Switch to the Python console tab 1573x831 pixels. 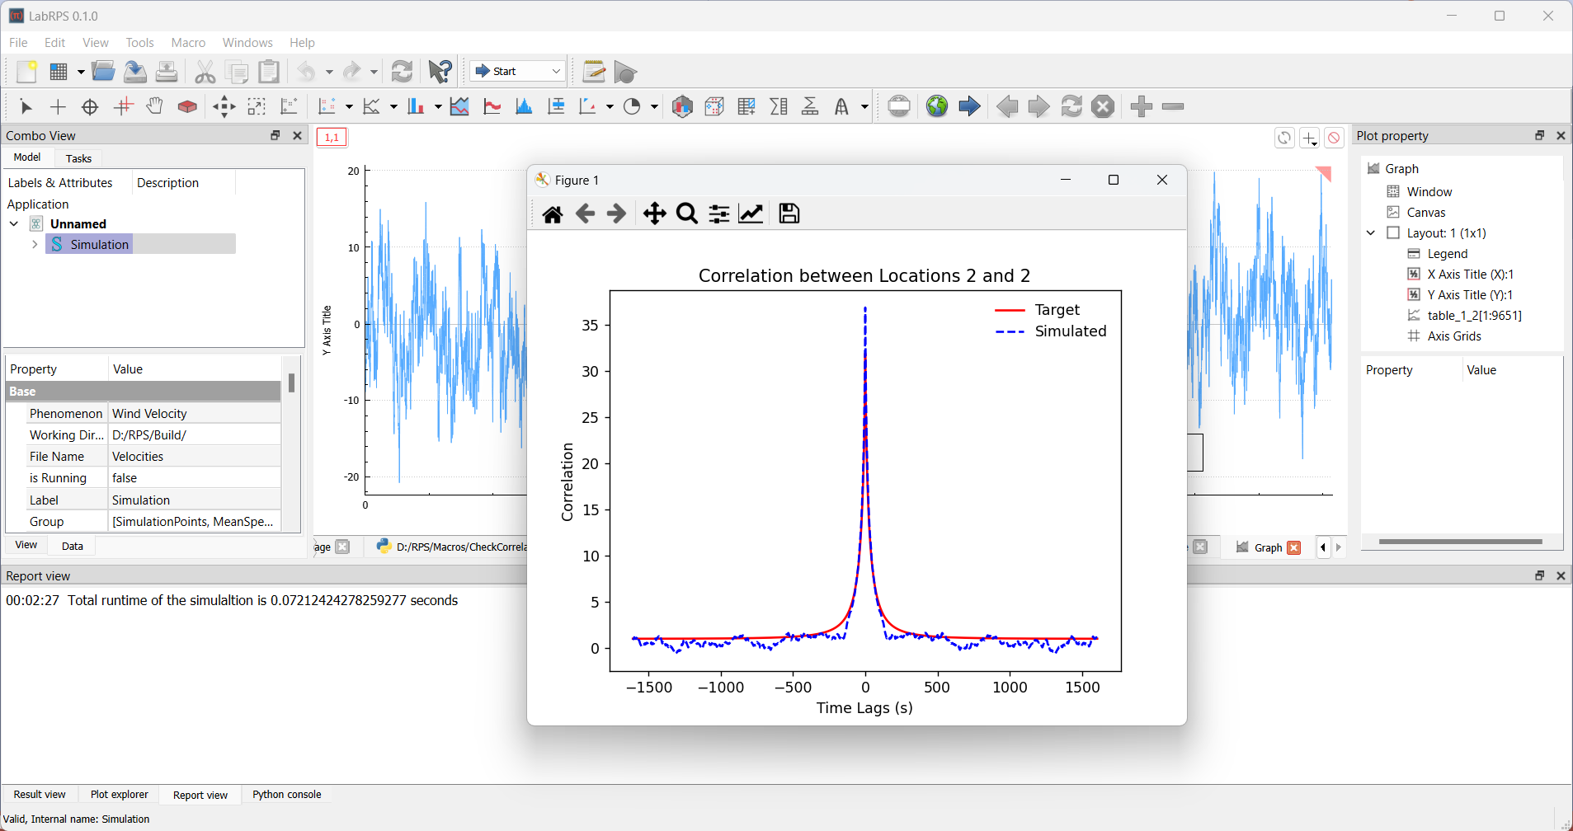286,795
